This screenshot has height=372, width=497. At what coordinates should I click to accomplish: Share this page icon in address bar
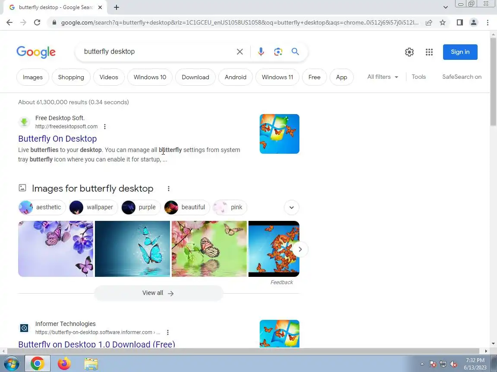[428, 22]
